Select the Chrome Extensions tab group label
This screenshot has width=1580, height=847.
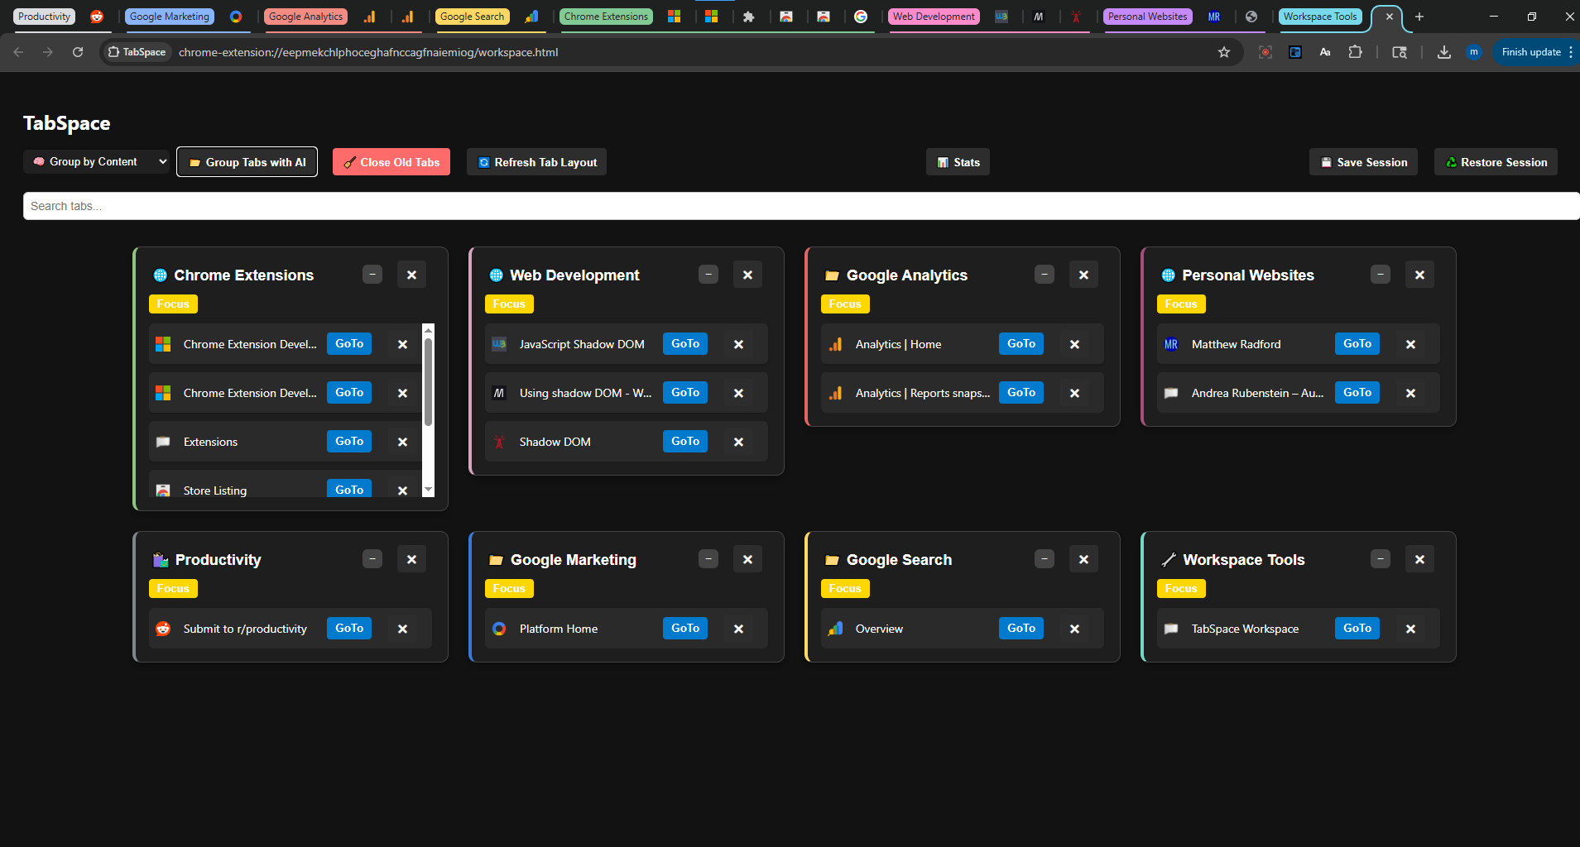(606, 17)
